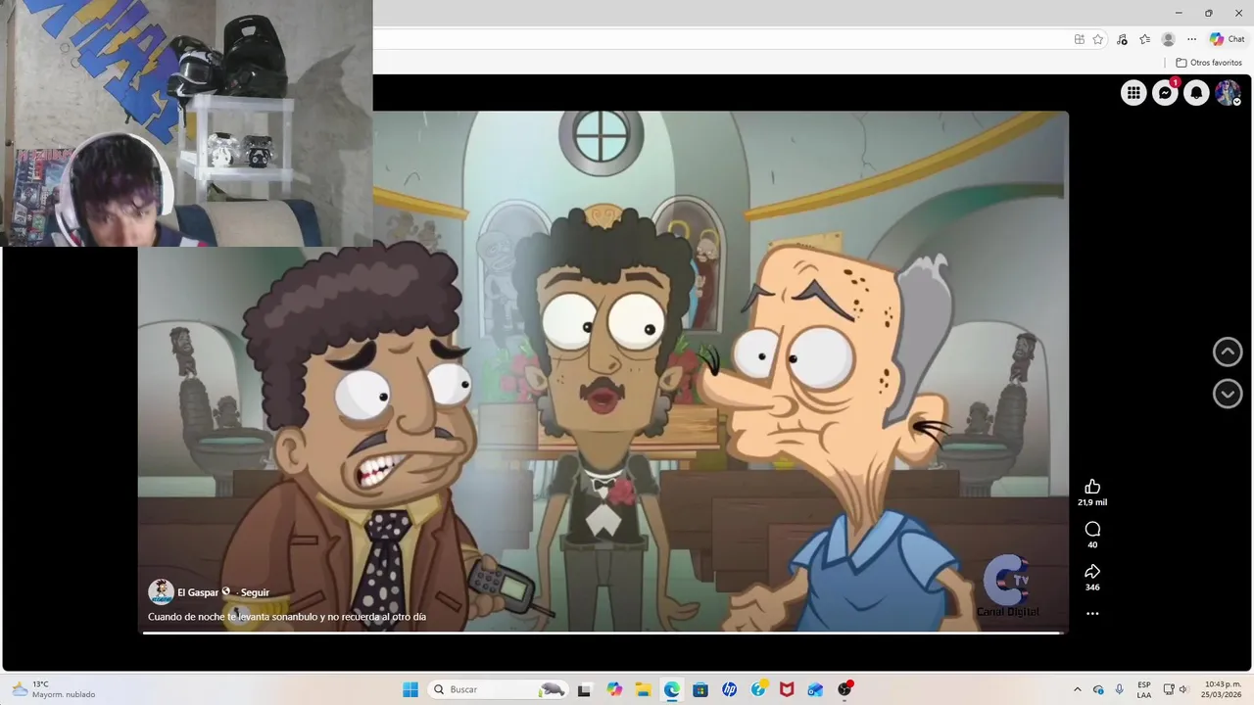Open the Edge favorites list icon
The image size is (1254, 705).
[1144, 39]
